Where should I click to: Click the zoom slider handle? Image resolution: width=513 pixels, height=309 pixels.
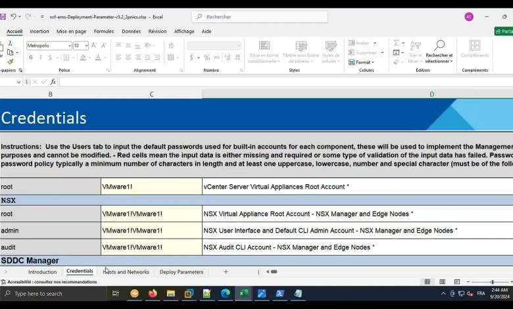[x=492, y=282]
